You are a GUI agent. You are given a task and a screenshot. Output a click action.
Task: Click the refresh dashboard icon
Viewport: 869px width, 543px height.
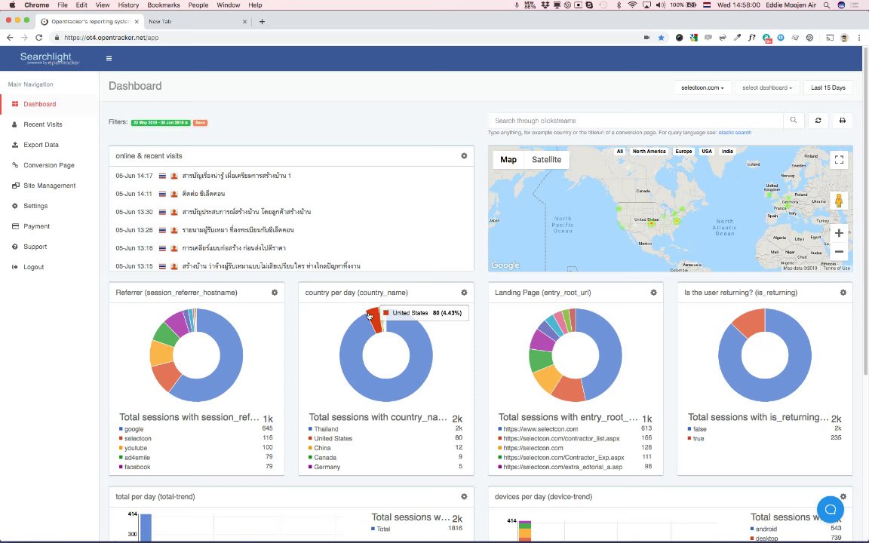pos(818,121)
